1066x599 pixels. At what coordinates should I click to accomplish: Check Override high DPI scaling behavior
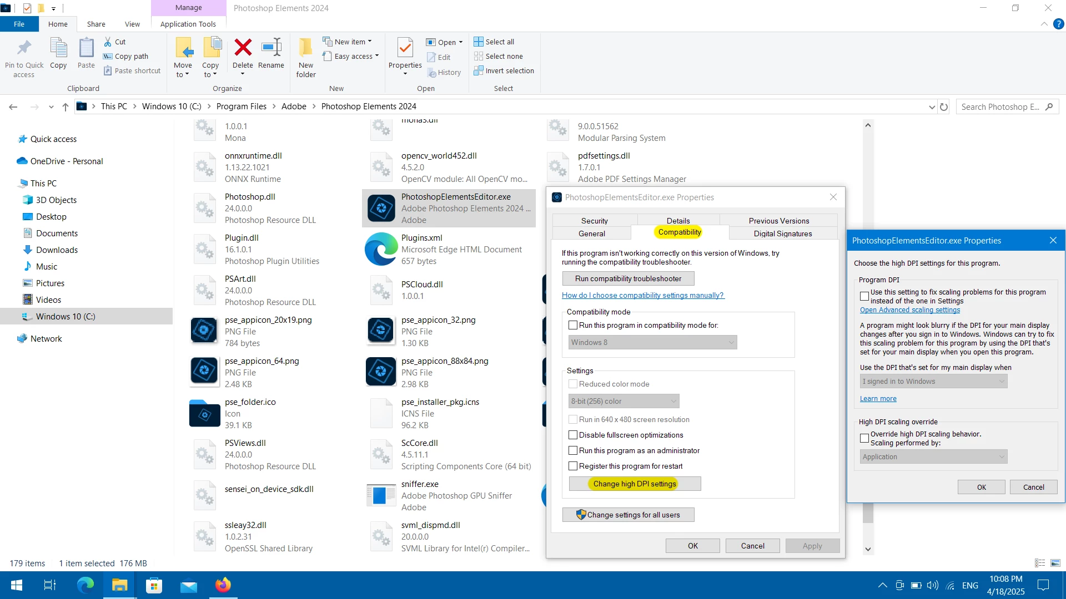[864, 438]
